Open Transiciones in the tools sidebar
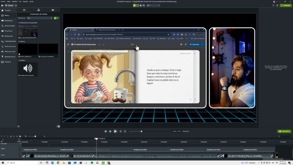Viewport: 293px width, 165px height. (8, 31)
